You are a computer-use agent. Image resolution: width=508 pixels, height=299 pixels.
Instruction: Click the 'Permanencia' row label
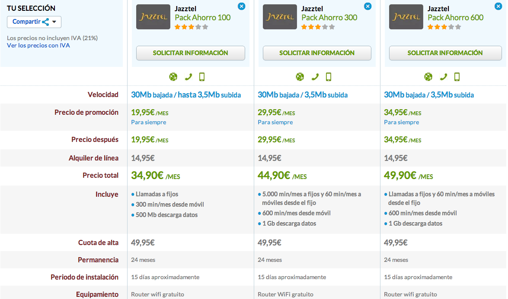pyautogui.click(x=98, y=260)
